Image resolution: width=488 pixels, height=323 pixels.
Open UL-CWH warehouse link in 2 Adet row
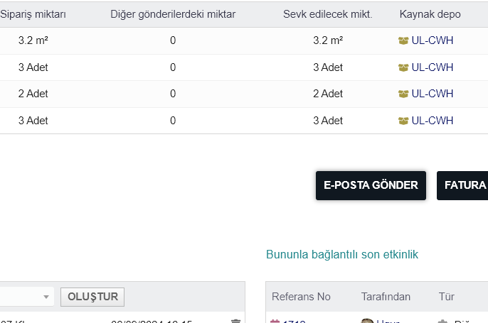point(433,94)
